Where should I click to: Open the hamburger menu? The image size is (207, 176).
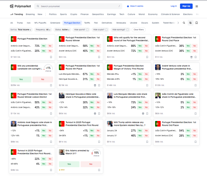tap(197, 6)
